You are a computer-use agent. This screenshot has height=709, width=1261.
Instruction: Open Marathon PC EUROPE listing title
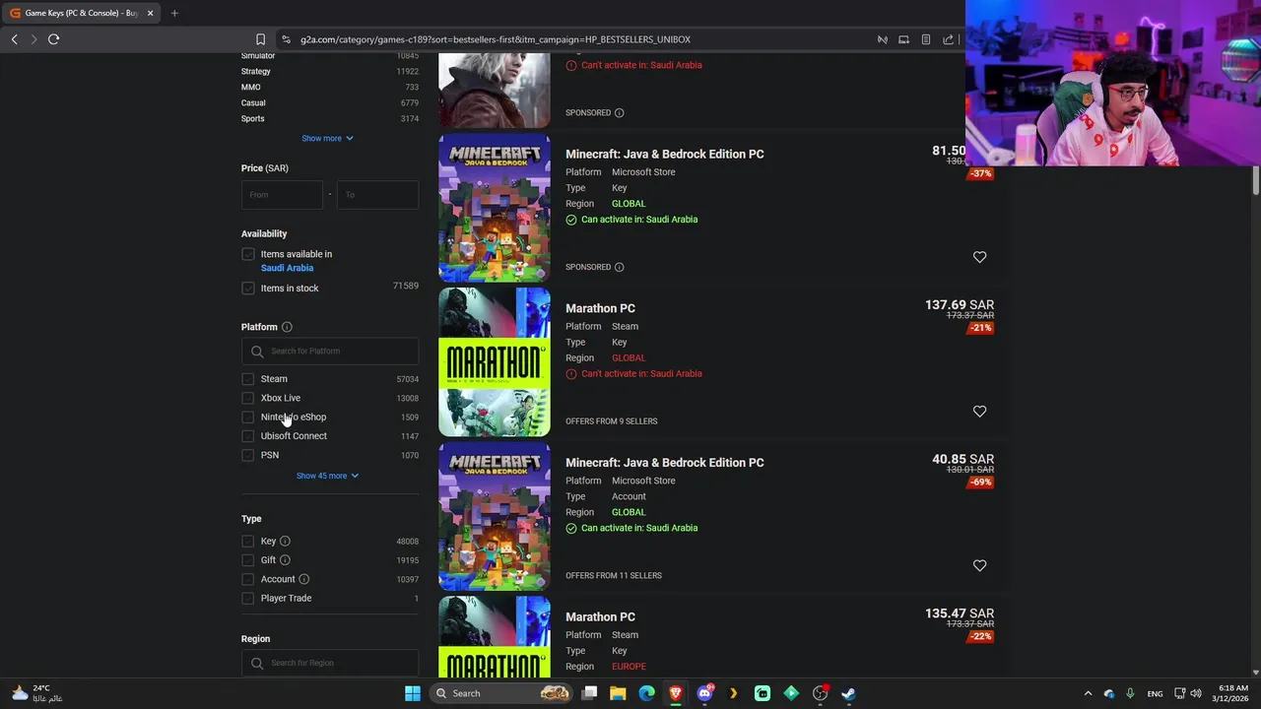tap(600, 616)
